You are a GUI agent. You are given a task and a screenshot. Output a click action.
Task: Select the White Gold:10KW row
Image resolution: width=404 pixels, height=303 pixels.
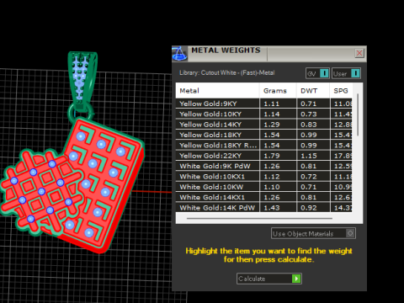pyautogui.click(x=263, y=187)
